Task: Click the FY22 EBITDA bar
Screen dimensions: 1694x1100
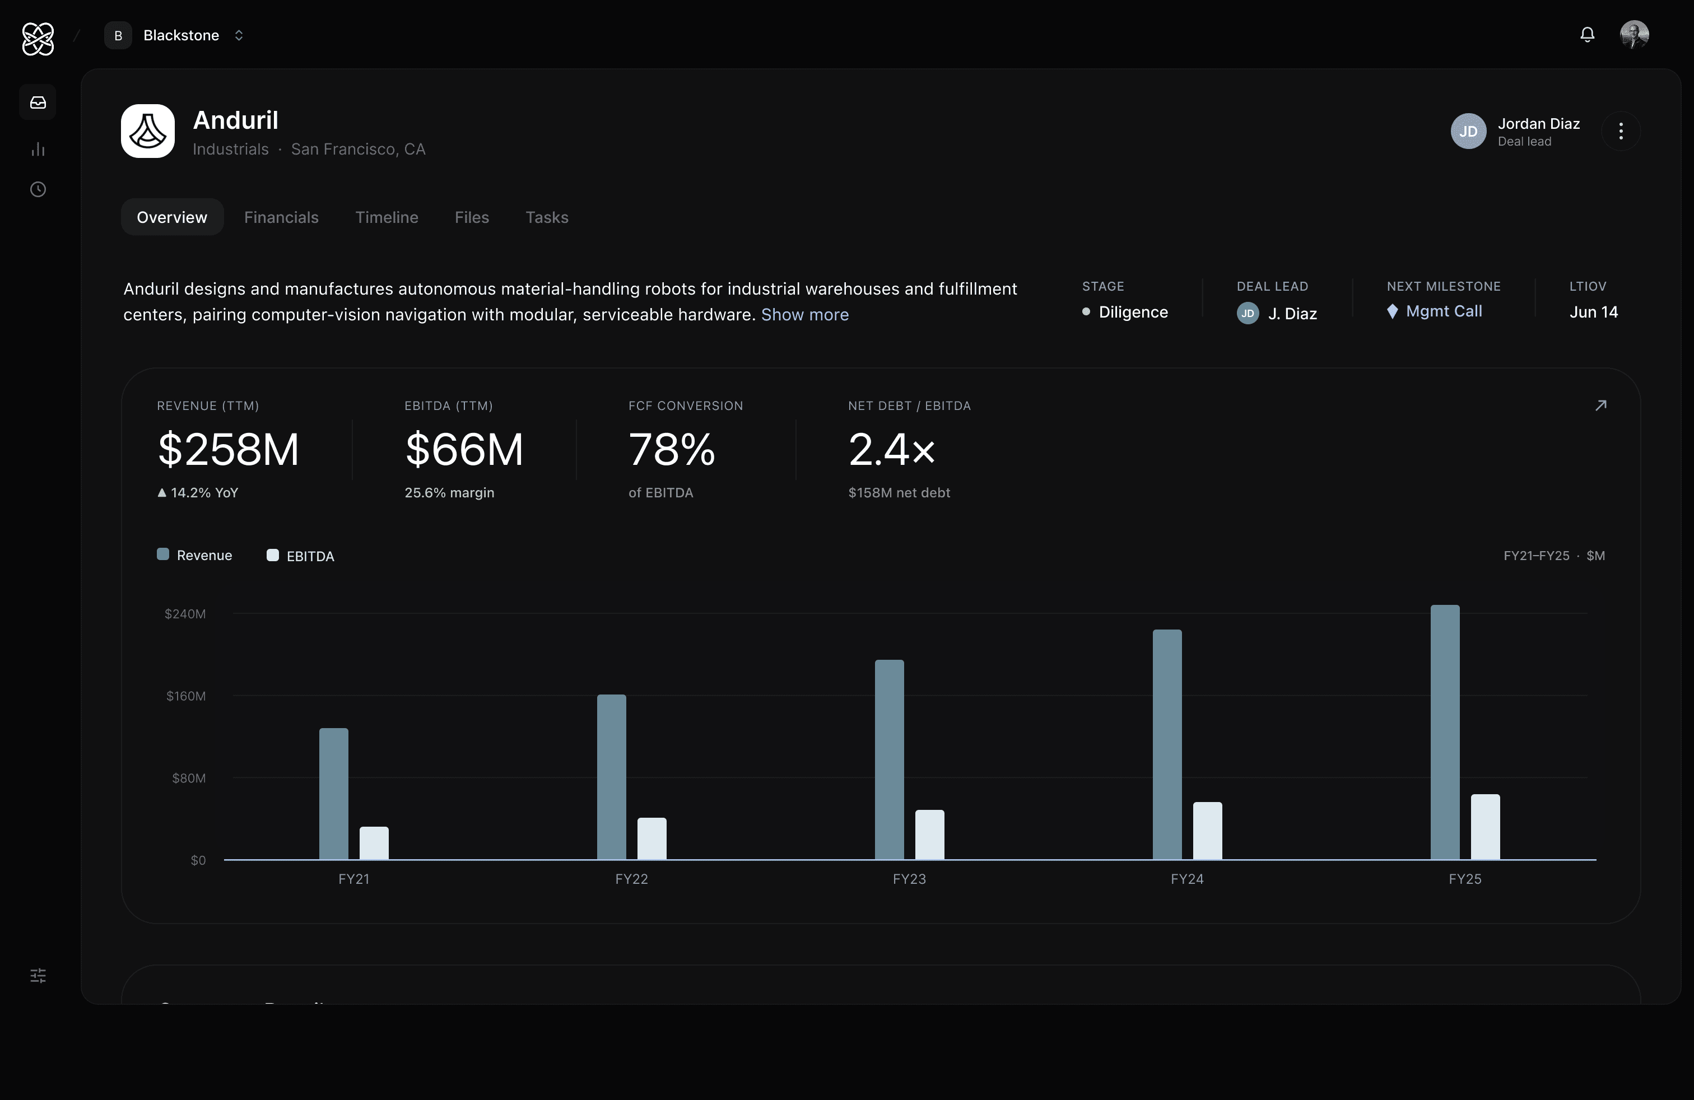Action: click(x=652, y=839)
